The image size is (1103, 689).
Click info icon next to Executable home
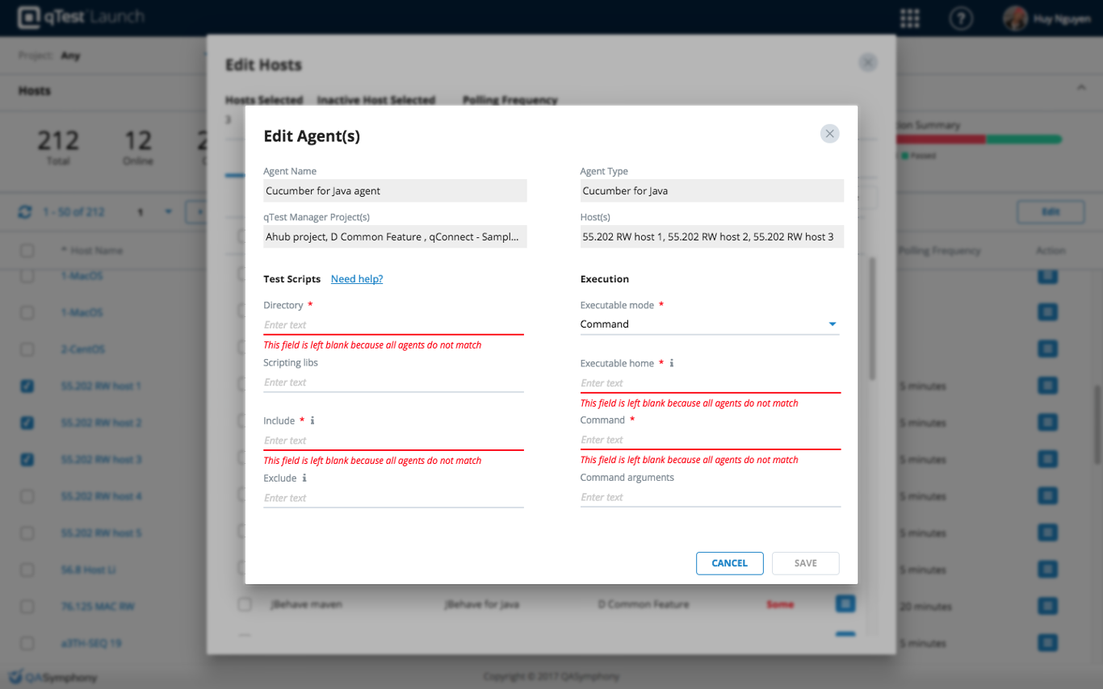coord(672,363)
